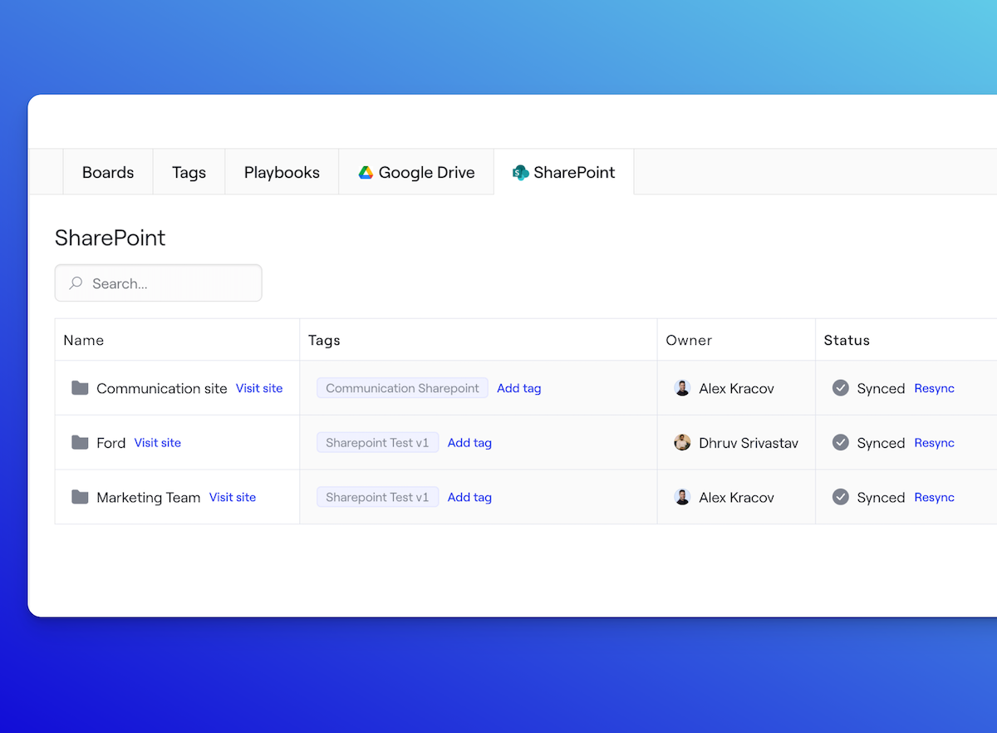Screen dimensions: 997x733
Task: Switch to the Google Drive tab
Action: [416, 172]
